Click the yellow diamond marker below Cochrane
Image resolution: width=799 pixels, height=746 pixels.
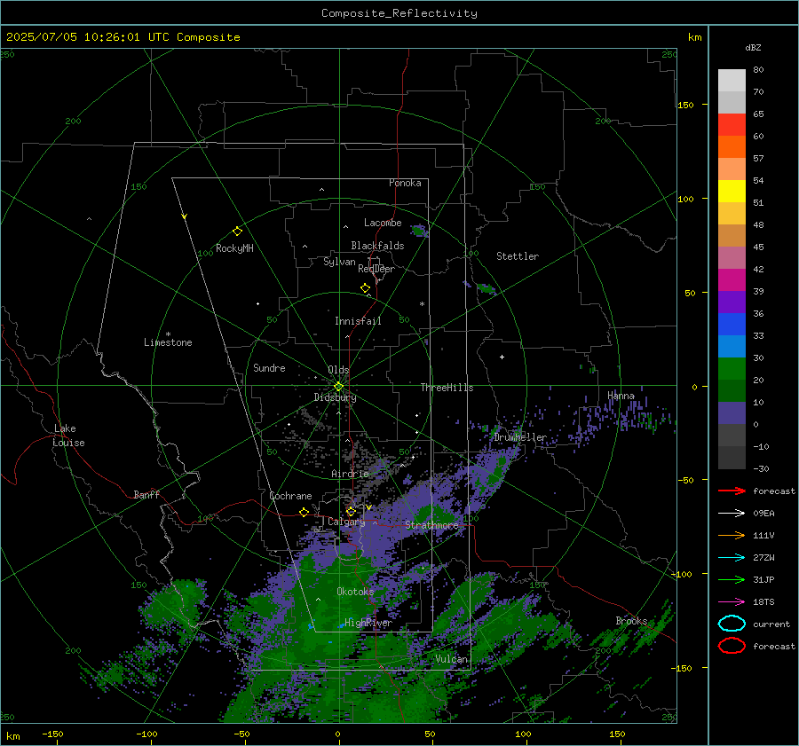(x=305, y=512)
